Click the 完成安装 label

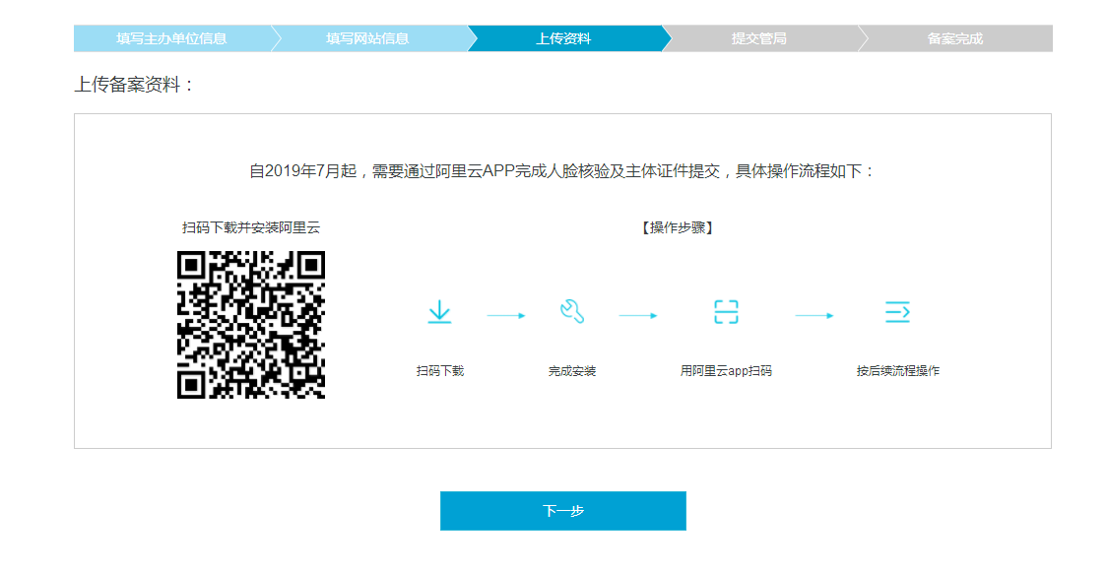click(x=572, y=370)
